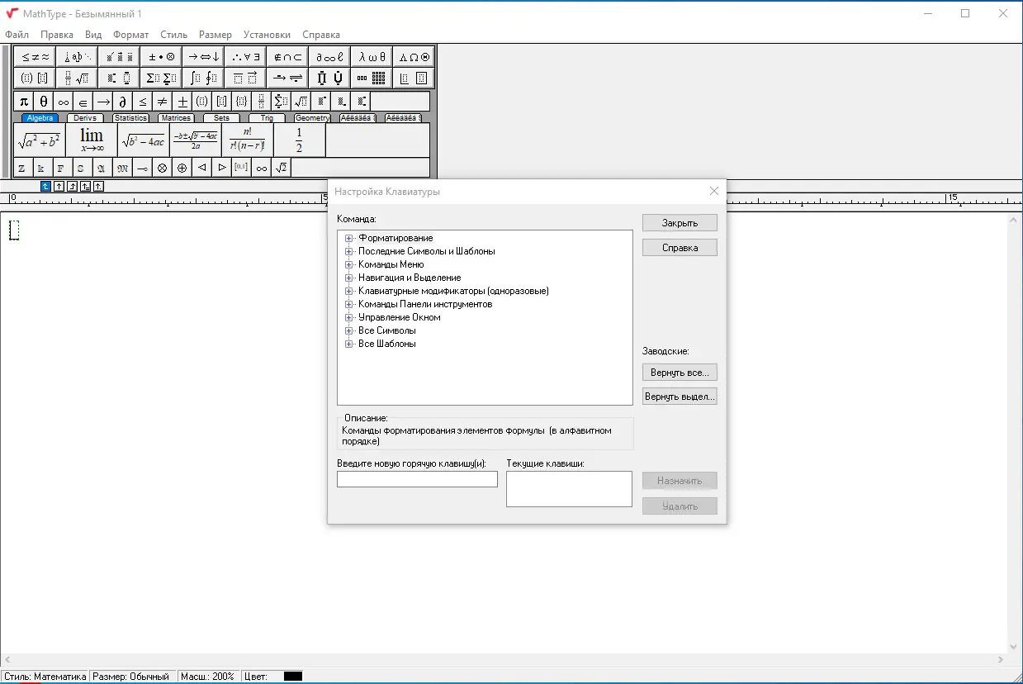Image resolution: width=1023 pixels, height=684 pixels.
Task: Open the summation templates palette
Action: [x=161, y=78]
